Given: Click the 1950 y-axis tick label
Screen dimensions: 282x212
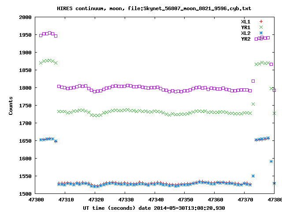Looking at the screenshot, I should click(x=25, y=35).
